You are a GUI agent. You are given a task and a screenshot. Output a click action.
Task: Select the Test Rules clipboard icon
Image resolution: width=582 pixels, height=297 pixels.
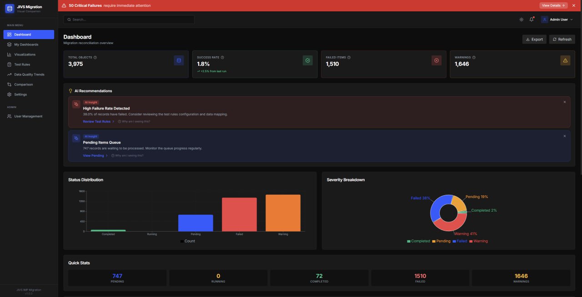point(10,64)
